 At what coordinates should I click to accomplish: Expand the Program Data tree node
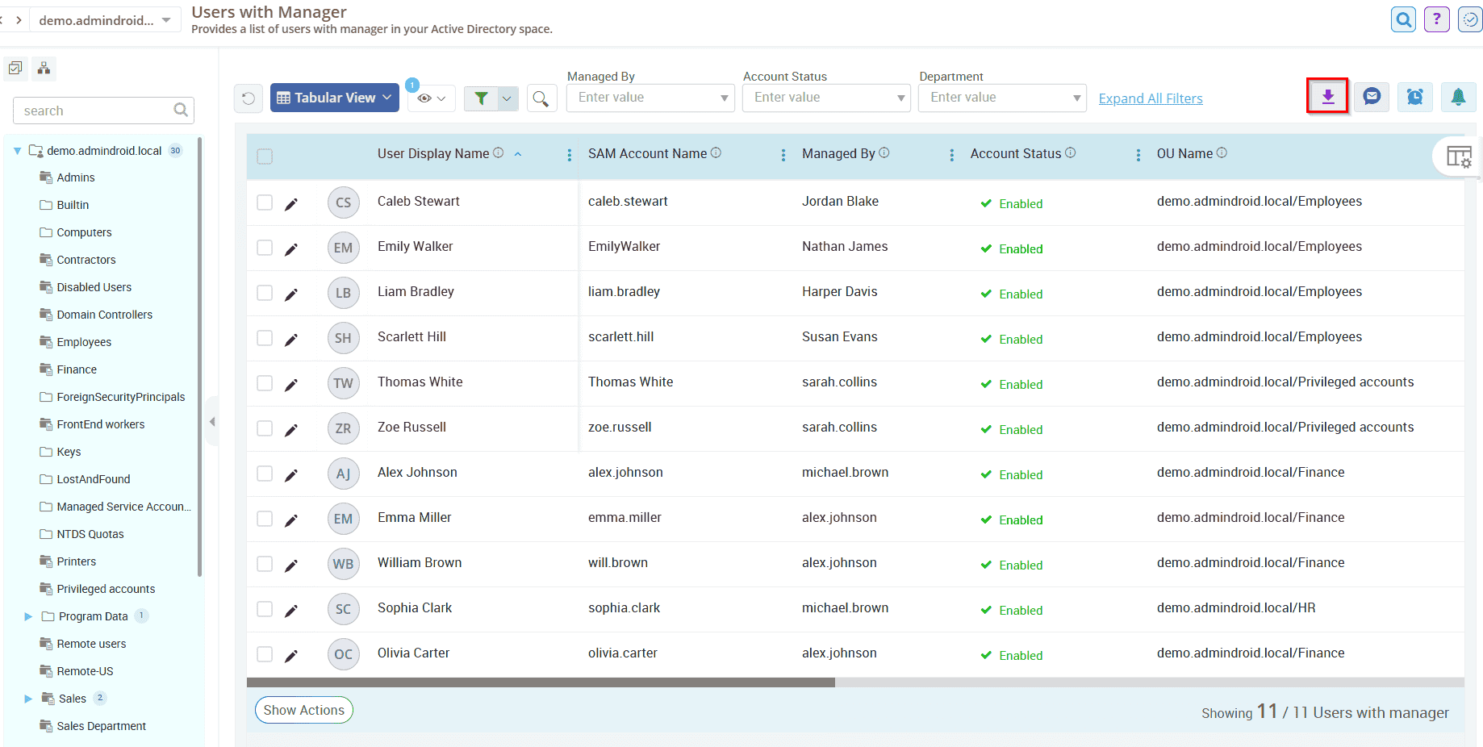[30, 616]
